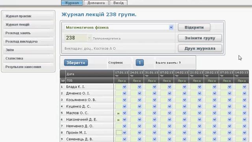Select the Вихід tab
The image size is (252, 142).
click(x=119, y=3)
